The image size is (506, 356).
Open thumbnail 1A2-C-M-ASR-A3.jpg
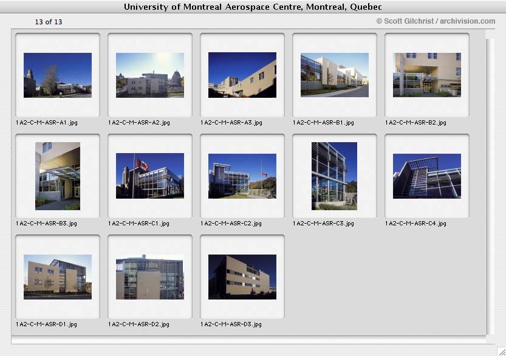pos(242,75)
